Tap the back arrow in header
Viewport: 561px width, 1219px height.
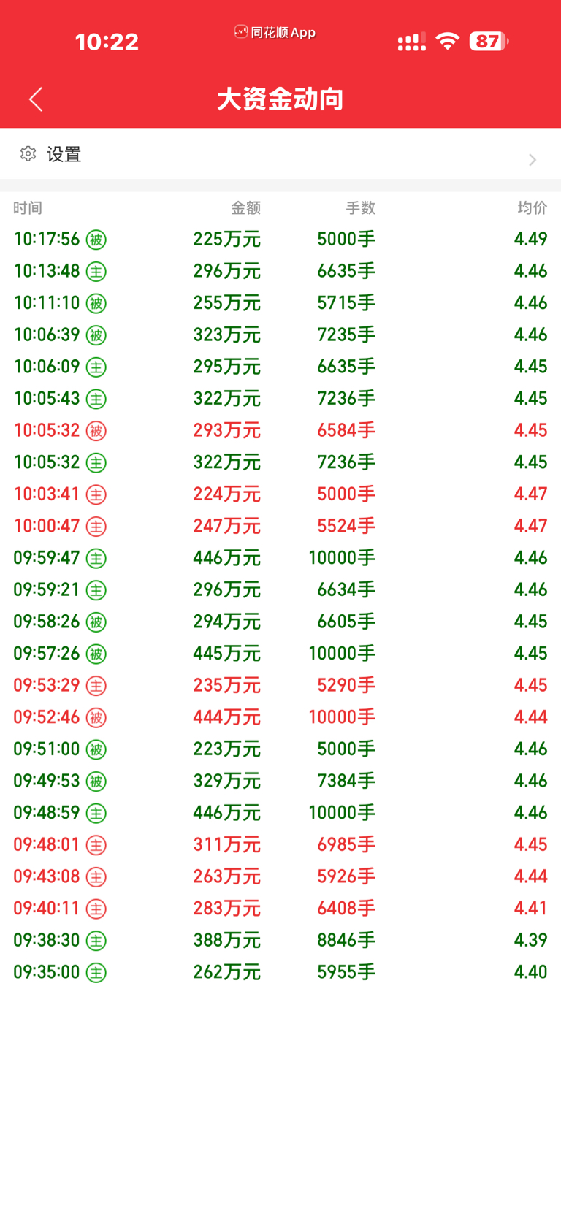pyautogui.click(x=36, y=99)
